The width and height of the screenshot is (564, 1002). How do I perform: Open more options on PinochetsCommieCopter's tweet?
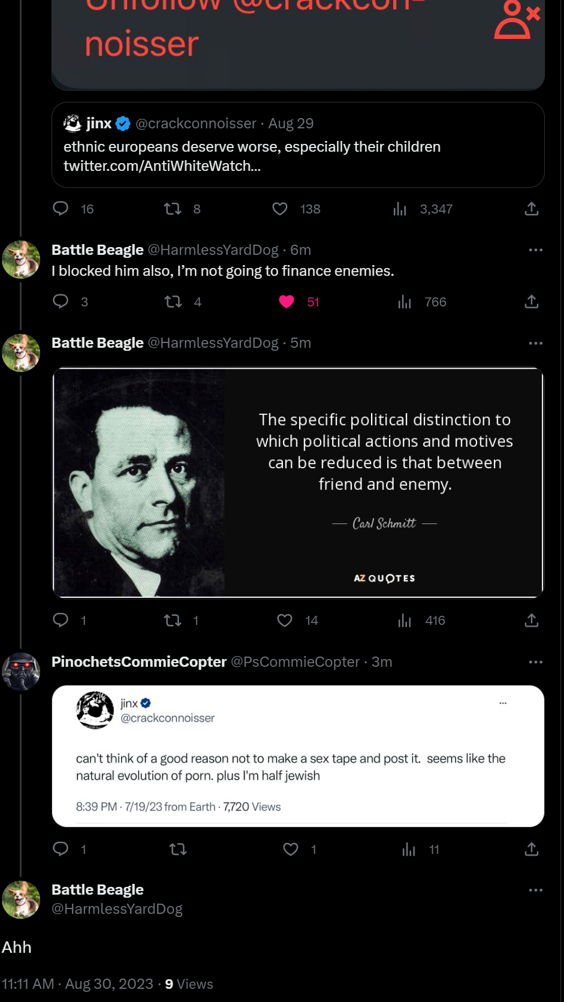click(535, 662)
